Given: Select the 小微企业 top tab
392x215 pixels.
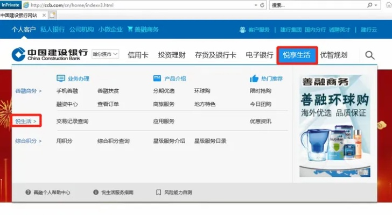Looking at the screenshot, I should click(110, 30).
